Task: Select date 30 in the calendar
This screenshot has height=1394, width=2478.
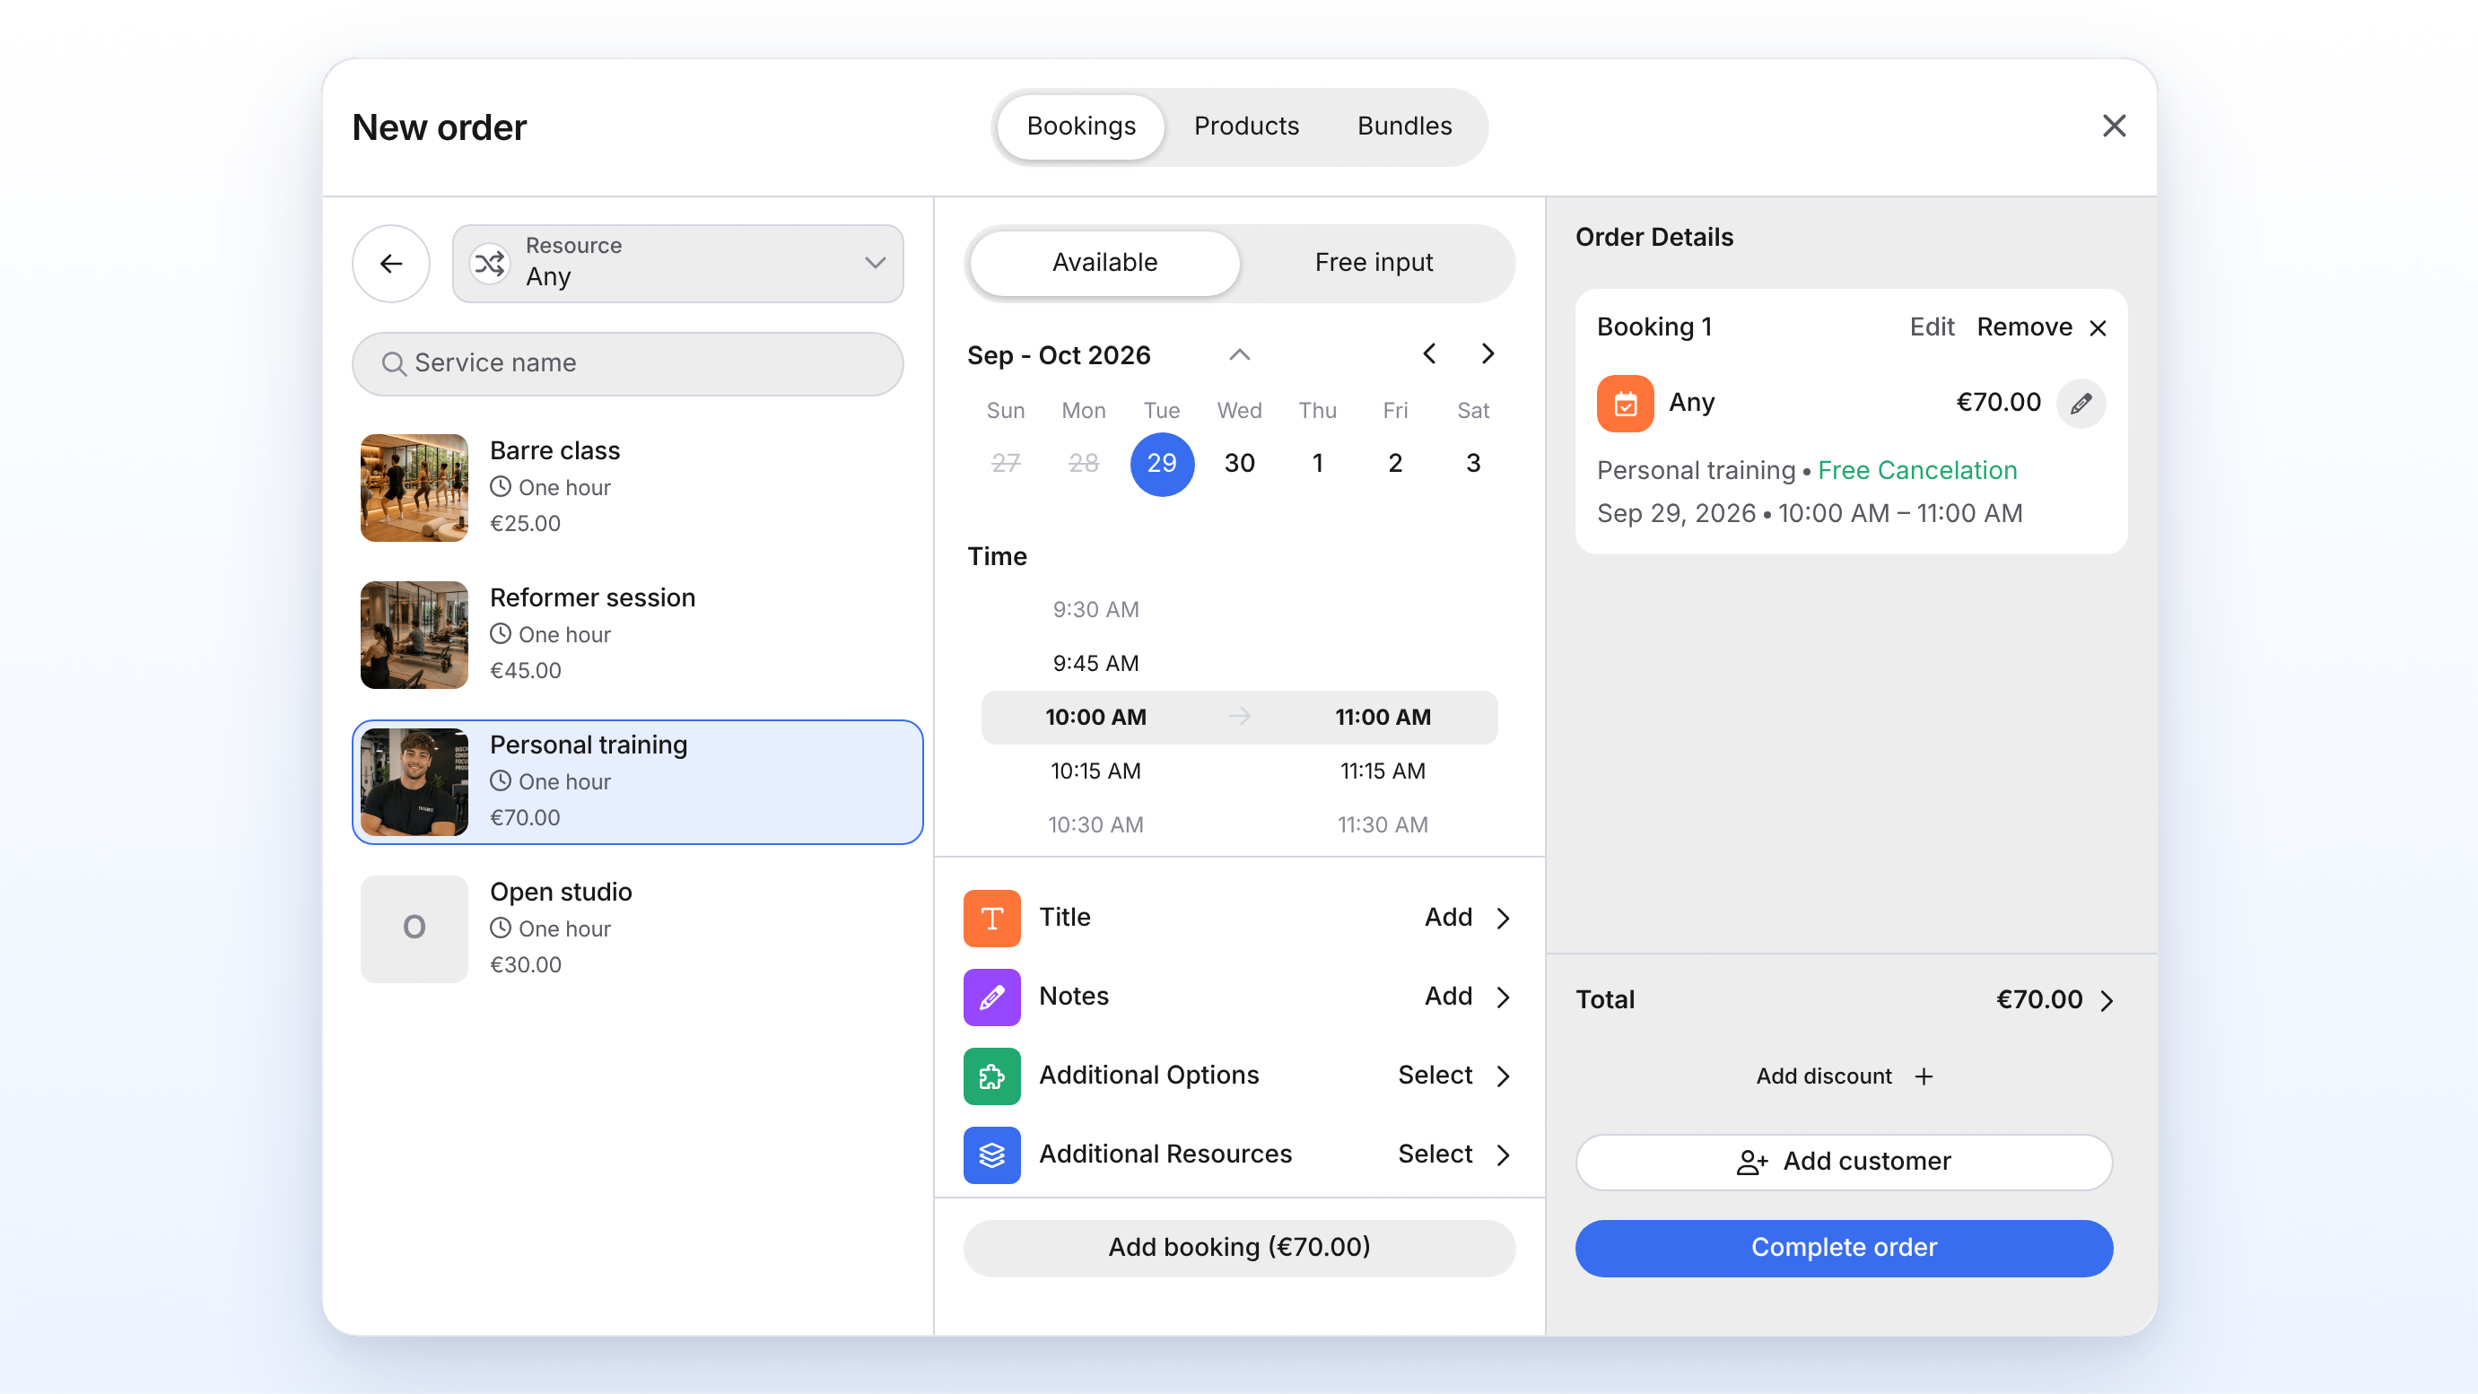Action: 1239,464
